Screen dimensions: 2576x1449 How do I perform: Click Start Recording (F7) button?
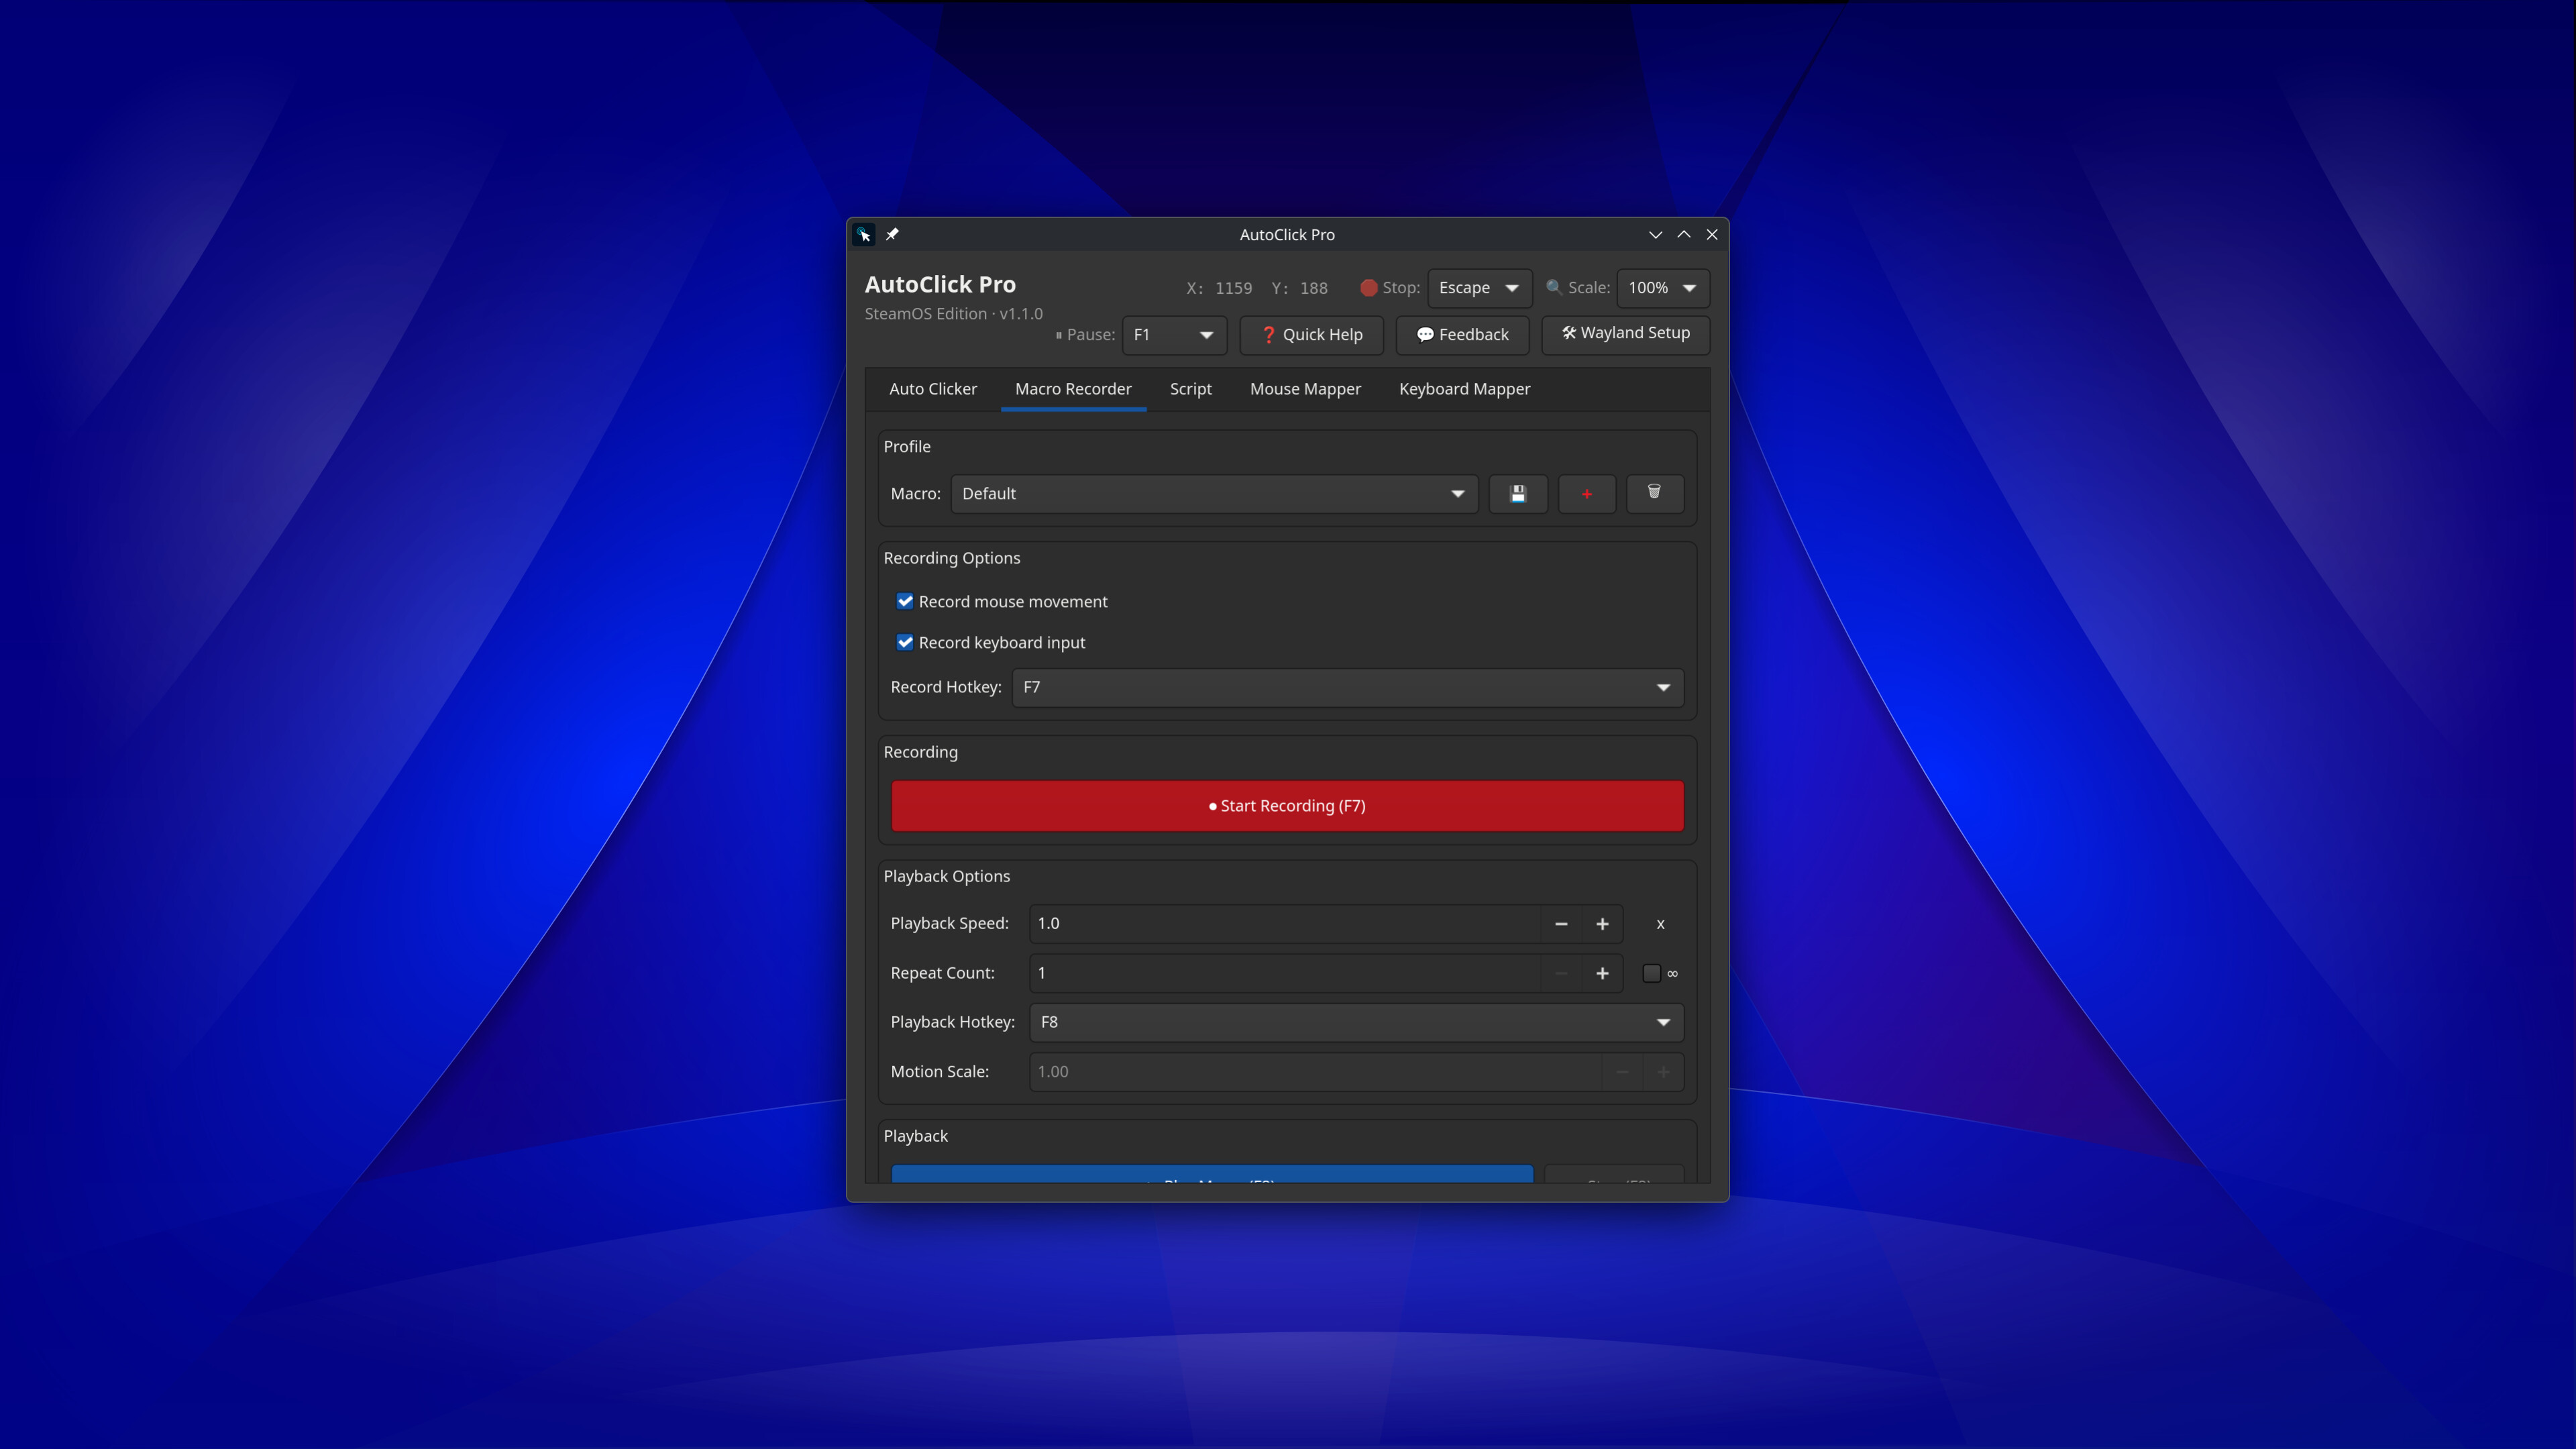pyautogui.click(x=1287, y=806)
